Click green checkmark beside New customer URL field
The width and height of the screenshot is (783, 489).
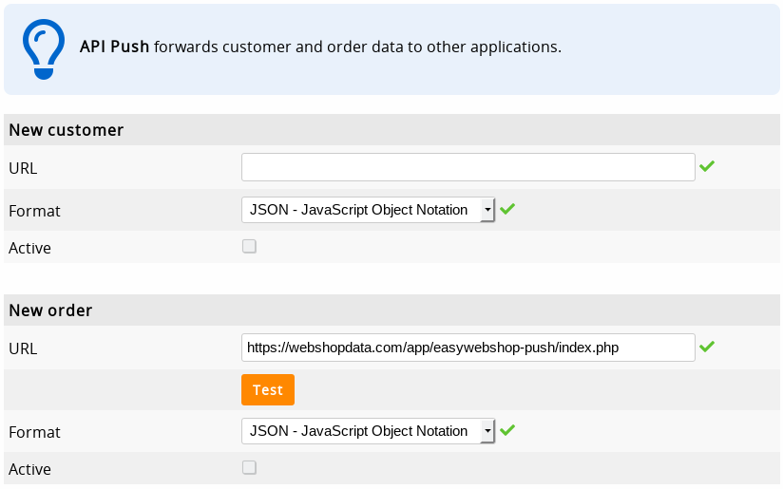[x=706, y=166]
